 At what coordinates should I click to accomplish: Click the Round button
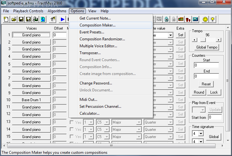click(199, 92)
